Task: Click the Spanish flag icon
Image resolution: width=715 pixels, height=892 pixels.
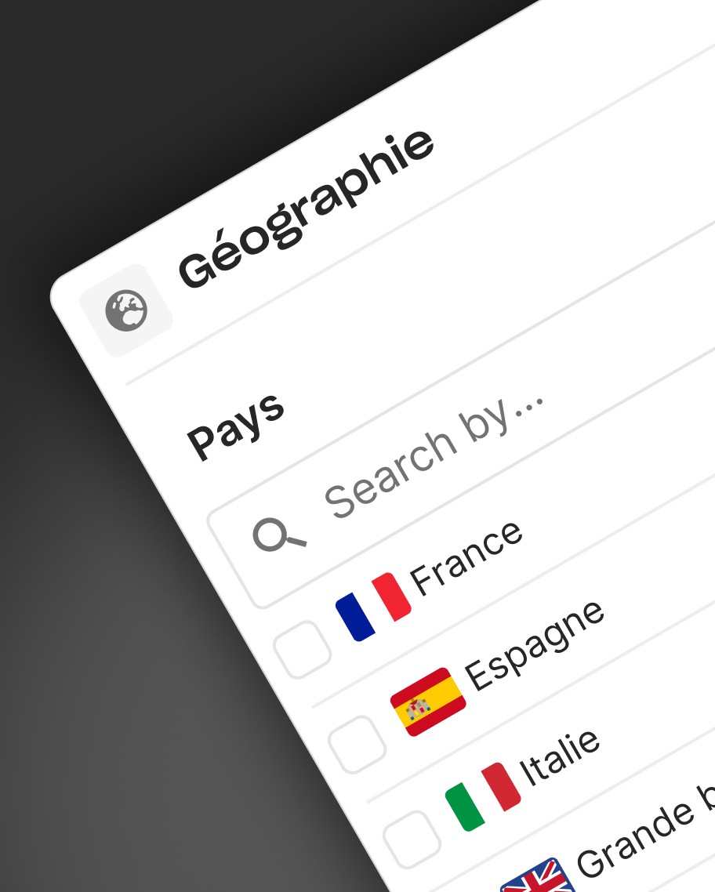Action: click(x=428, y=702)
